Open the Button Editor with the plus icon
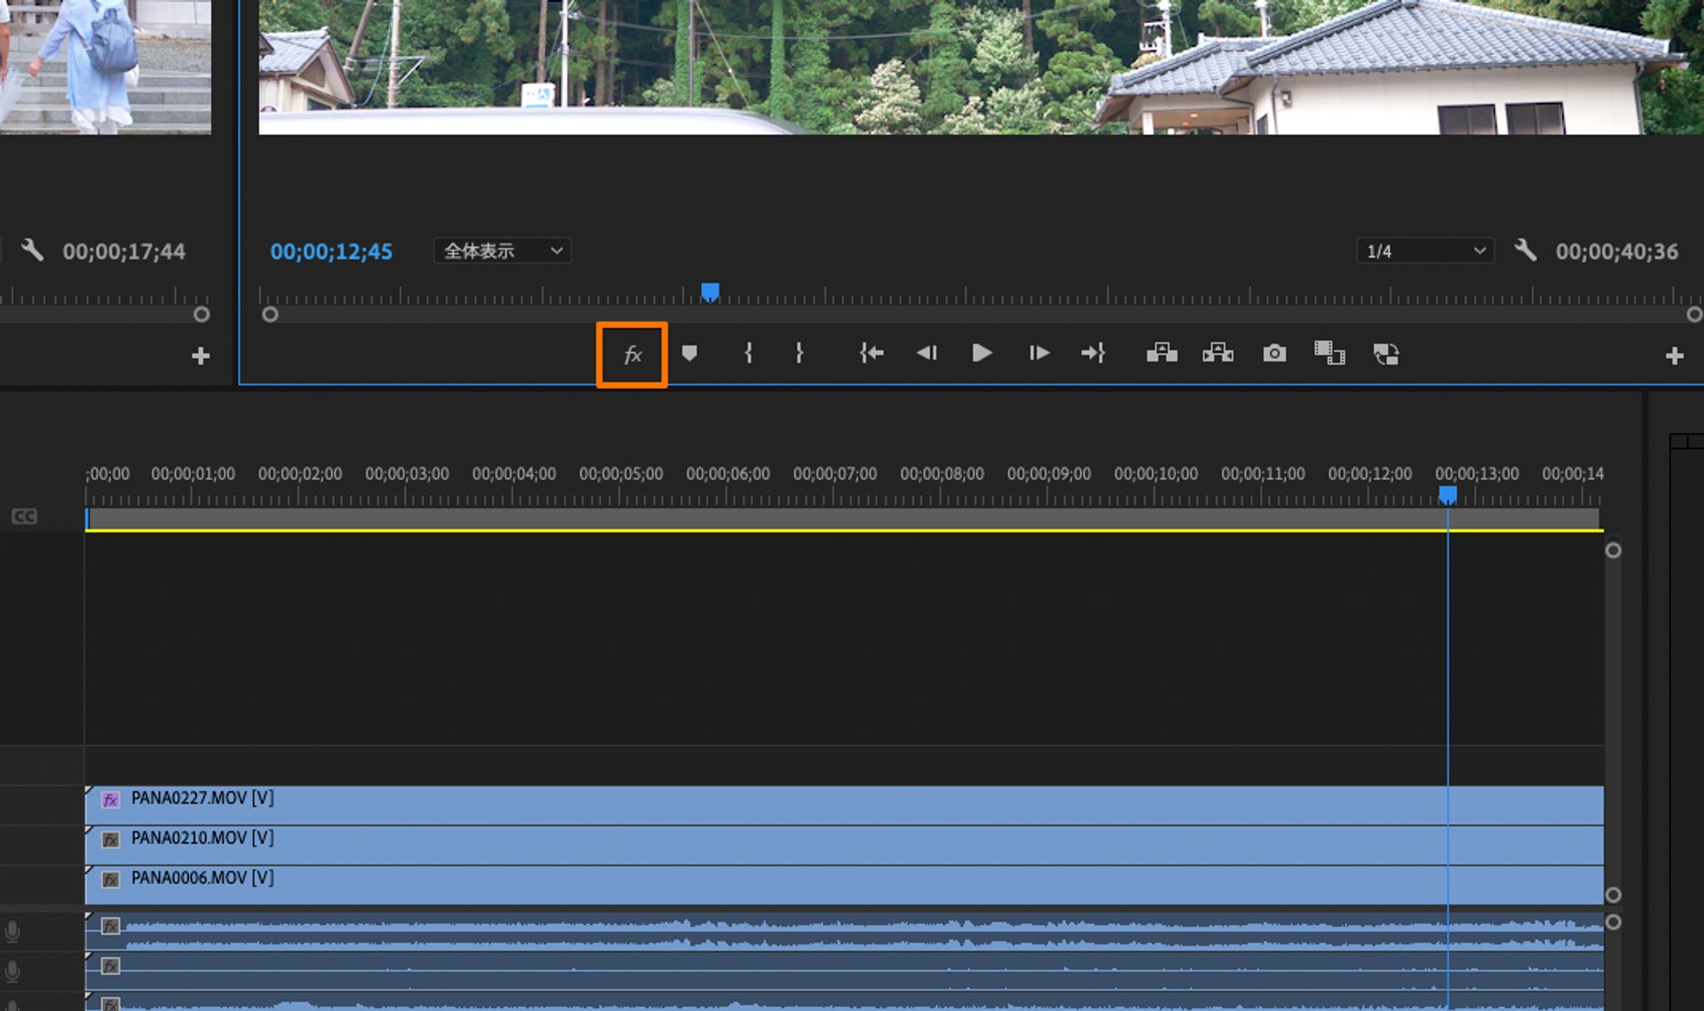 [x=1674, y=355]
